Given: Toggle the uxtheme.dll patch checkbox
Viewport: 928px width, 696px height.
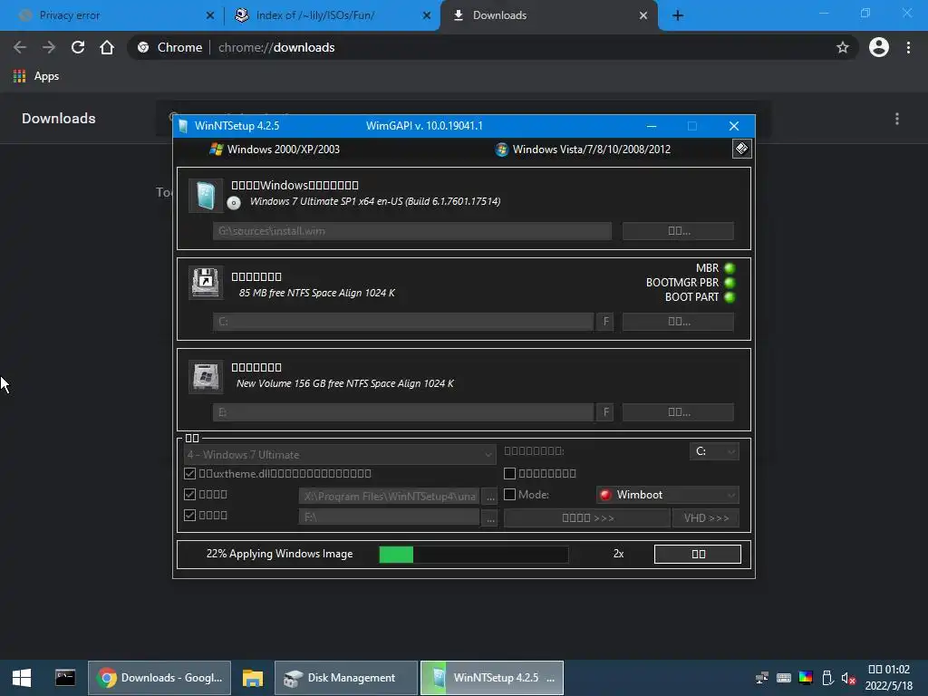Looking at the screenshot, I should tap(190, 473).
